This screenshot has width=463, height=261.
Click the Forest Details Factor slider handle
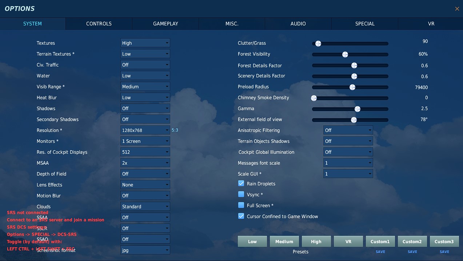[354, 65]
